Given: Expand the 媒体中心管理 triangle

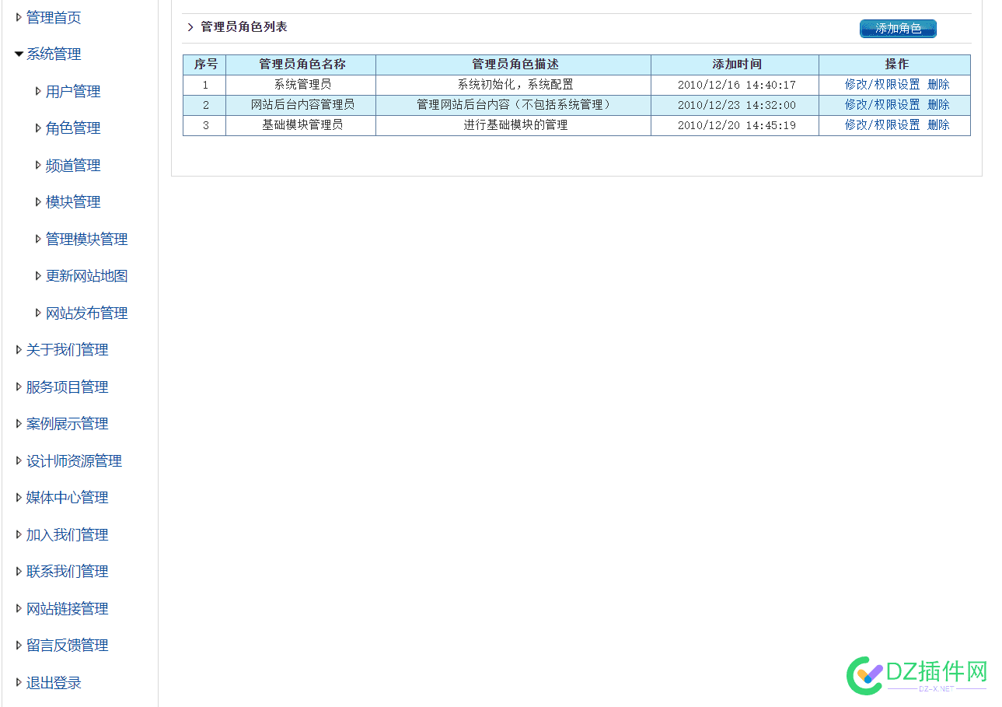Looking at the screenshot, I should click(19, 498).
